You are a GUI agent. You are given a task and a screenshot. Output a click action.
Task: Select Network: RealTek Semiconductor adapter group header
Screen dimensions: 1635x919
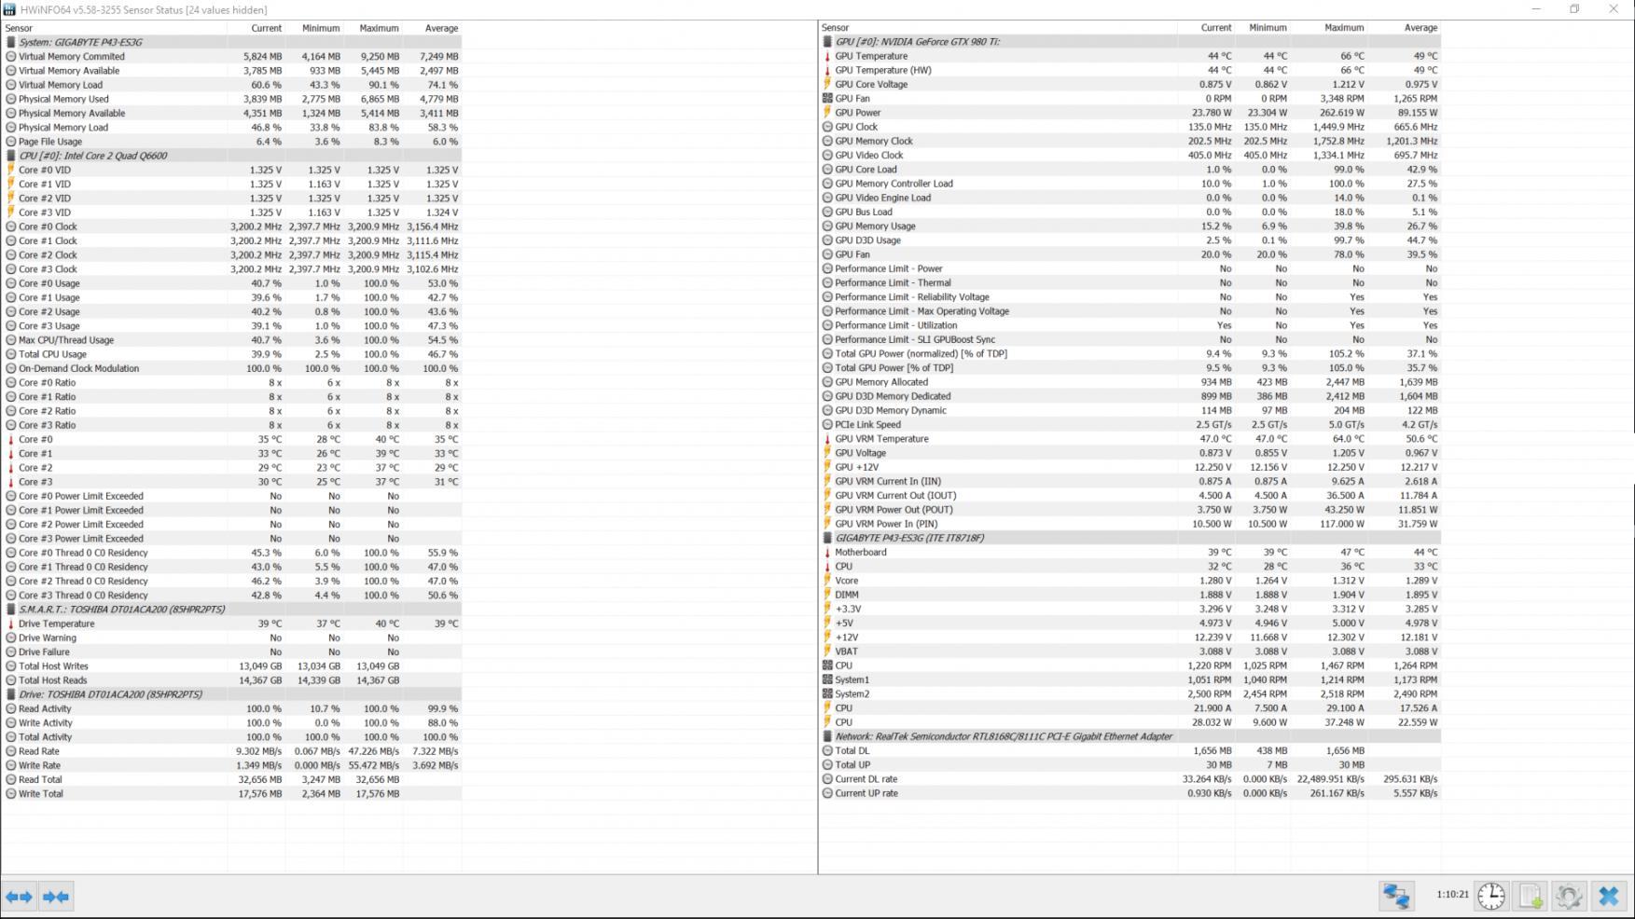tap(1130, 736)
